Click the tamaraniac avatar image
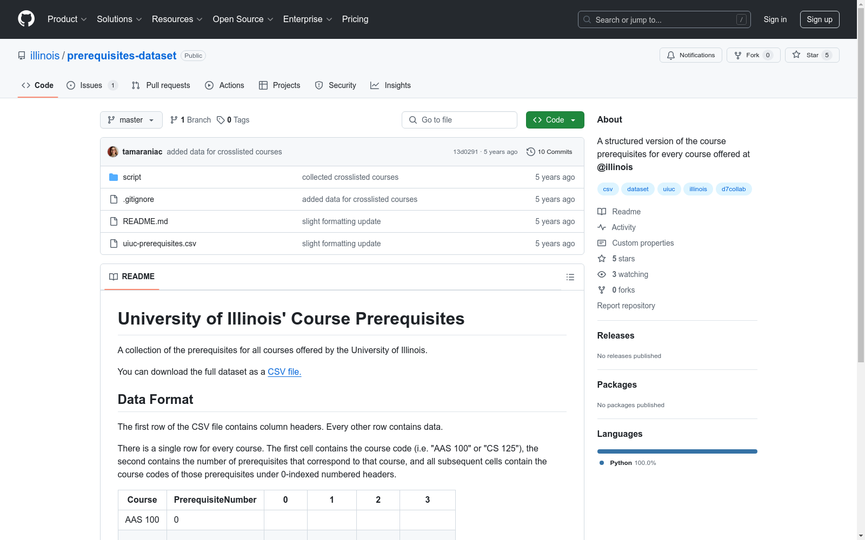 [113, 152]
